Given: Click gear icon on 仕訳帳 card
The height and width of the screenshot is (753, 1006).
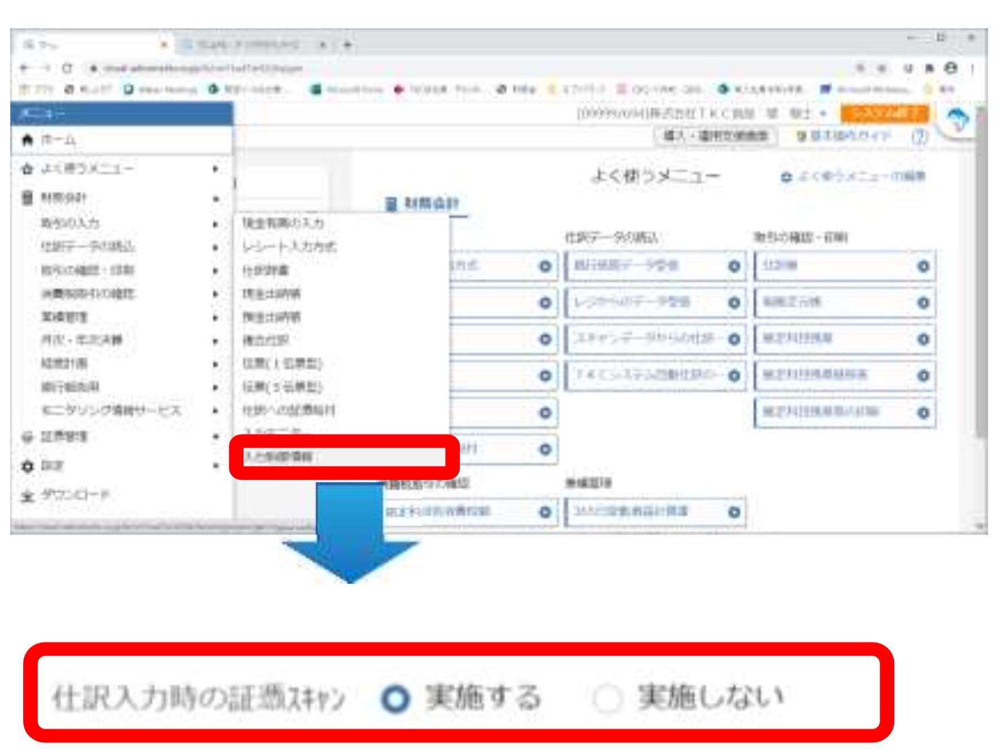Looking at the screenshot, I should point(923,266).
